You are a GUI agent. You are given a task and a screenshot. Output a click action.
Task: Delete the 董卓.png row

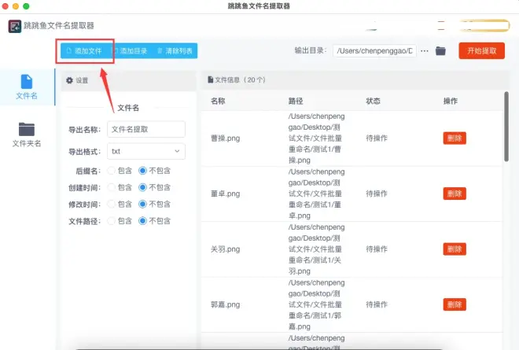[x=455, y=193]
